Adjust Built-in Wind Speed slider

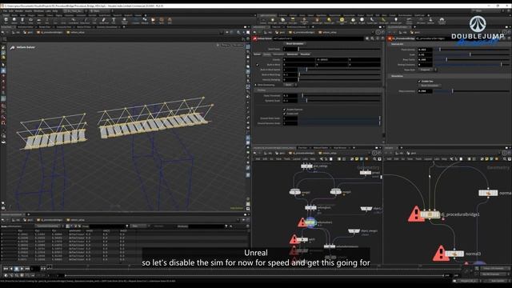(x=339, y=70)
